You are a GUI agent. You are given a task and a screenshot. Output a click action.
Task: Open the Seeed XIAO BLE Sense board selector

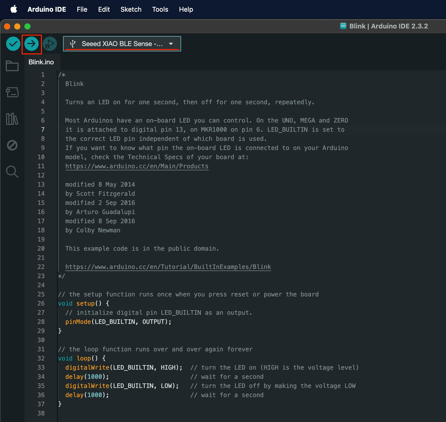(x=122, y=44)
